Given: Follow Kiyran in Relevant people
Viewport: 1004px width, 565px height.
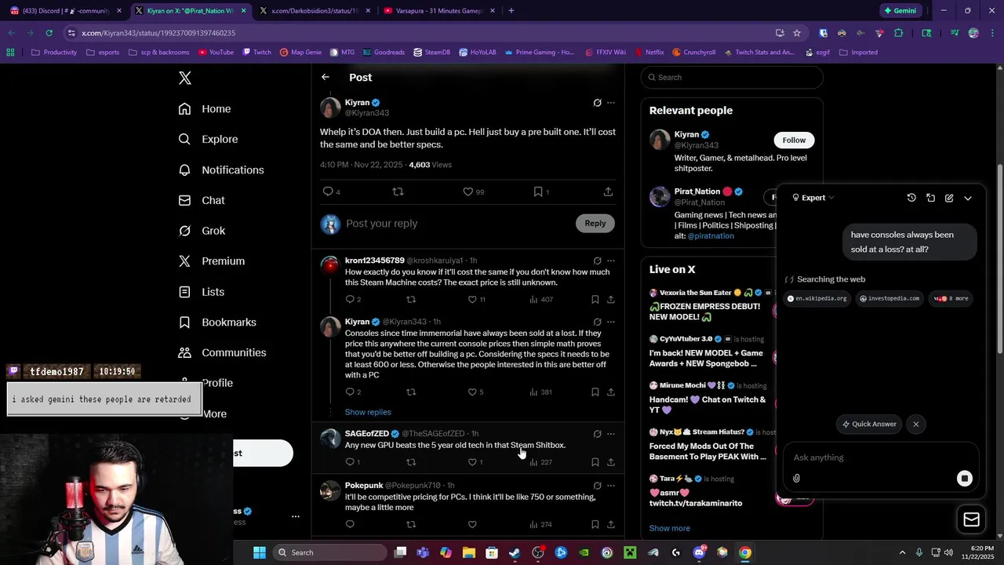Looking at the screenshot, I should 794,140.
